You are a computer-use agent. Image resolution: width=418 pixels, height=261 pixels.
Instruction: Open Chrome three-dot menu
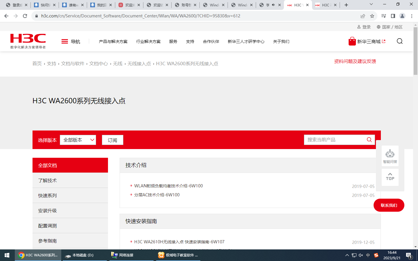tap(412, 16)
